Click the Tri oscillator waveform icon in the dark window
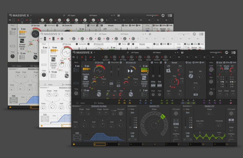Screen dimensions: 243x158 point(131,94)
